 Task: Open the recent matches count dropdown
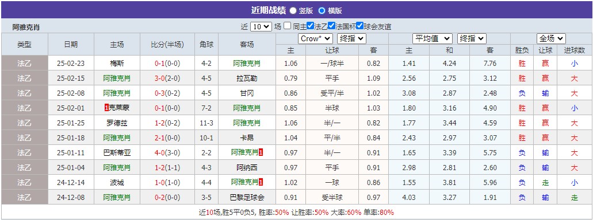tap(261, 26)
